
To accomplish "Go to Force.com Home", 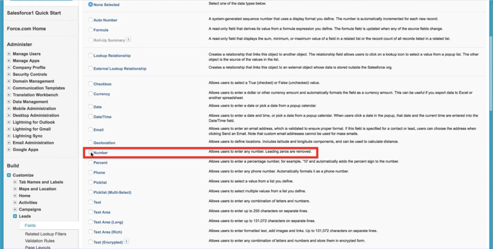I will point(27,28).
